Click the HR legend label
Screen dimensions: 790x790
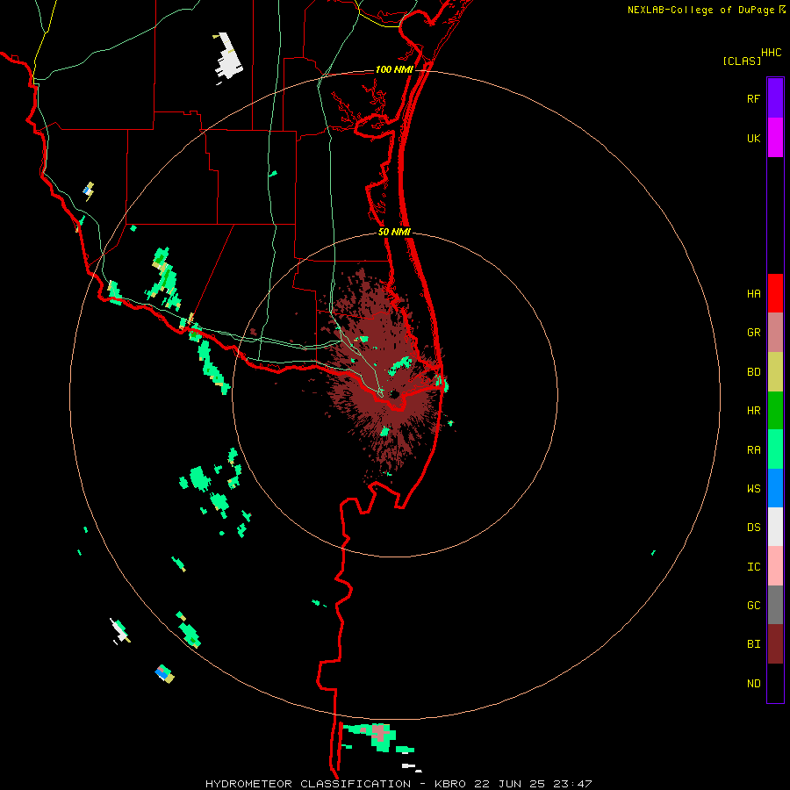point(753,411)
